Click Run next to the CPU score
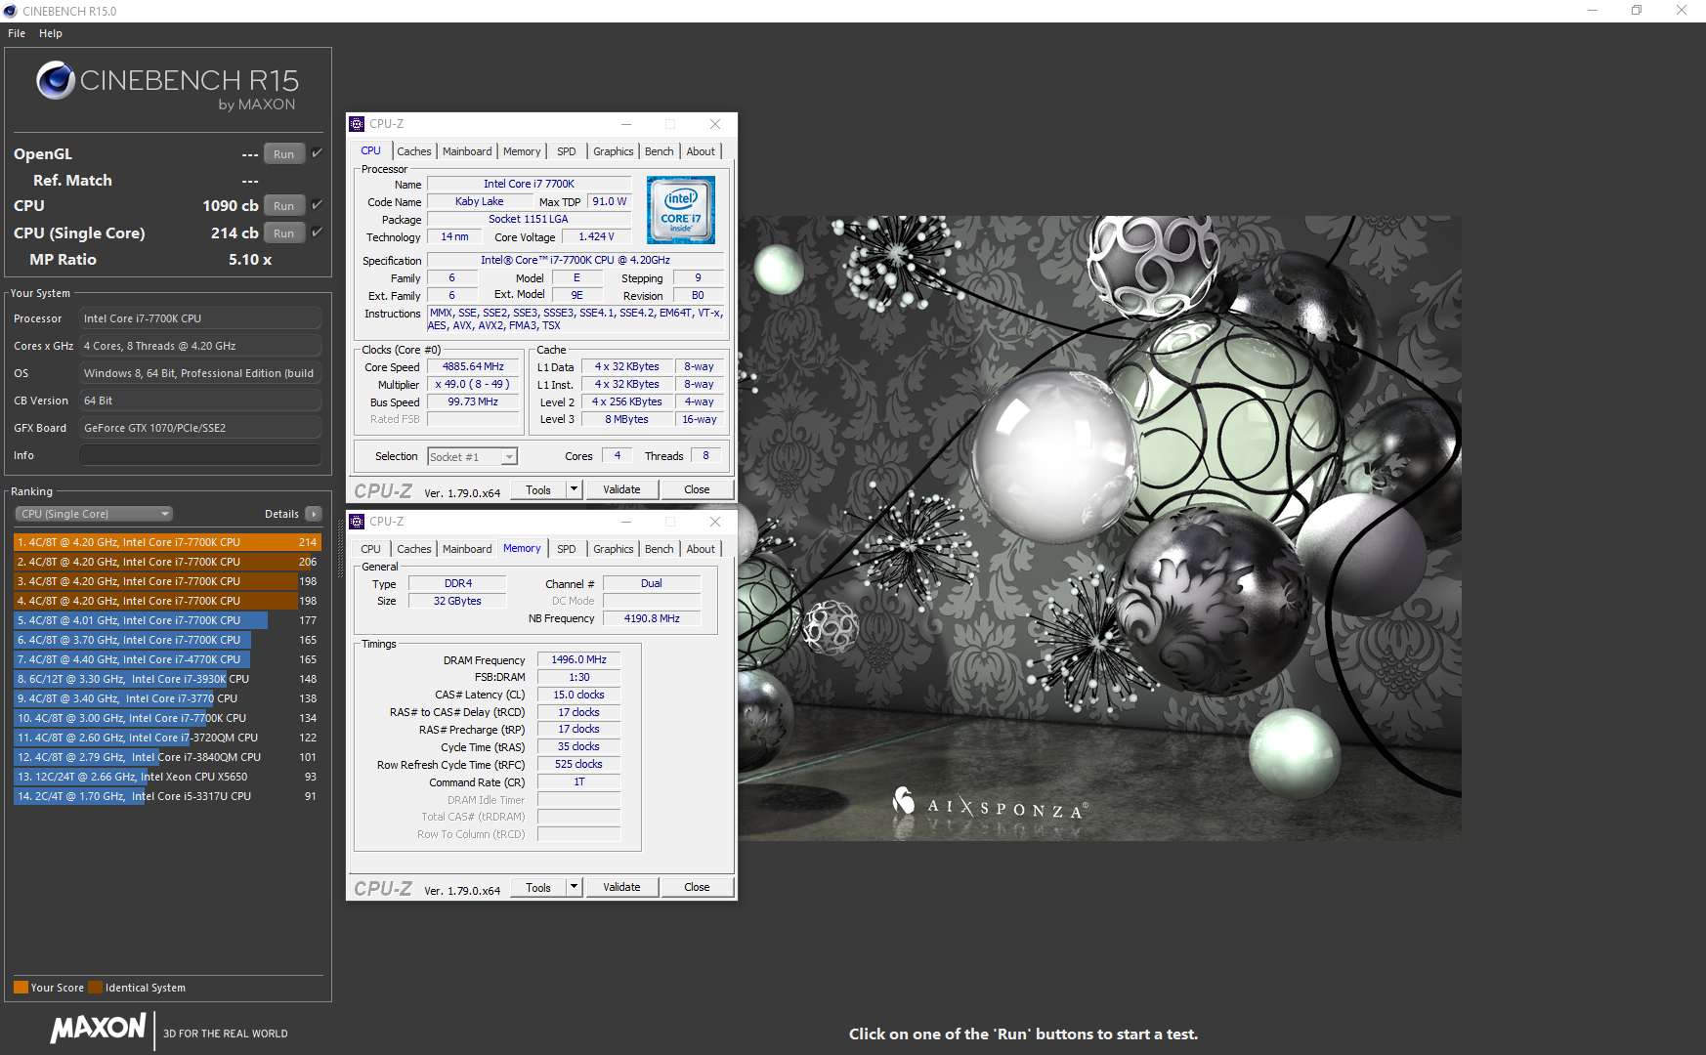Viewport: 1706px width, 1055px height. point(284,206)
